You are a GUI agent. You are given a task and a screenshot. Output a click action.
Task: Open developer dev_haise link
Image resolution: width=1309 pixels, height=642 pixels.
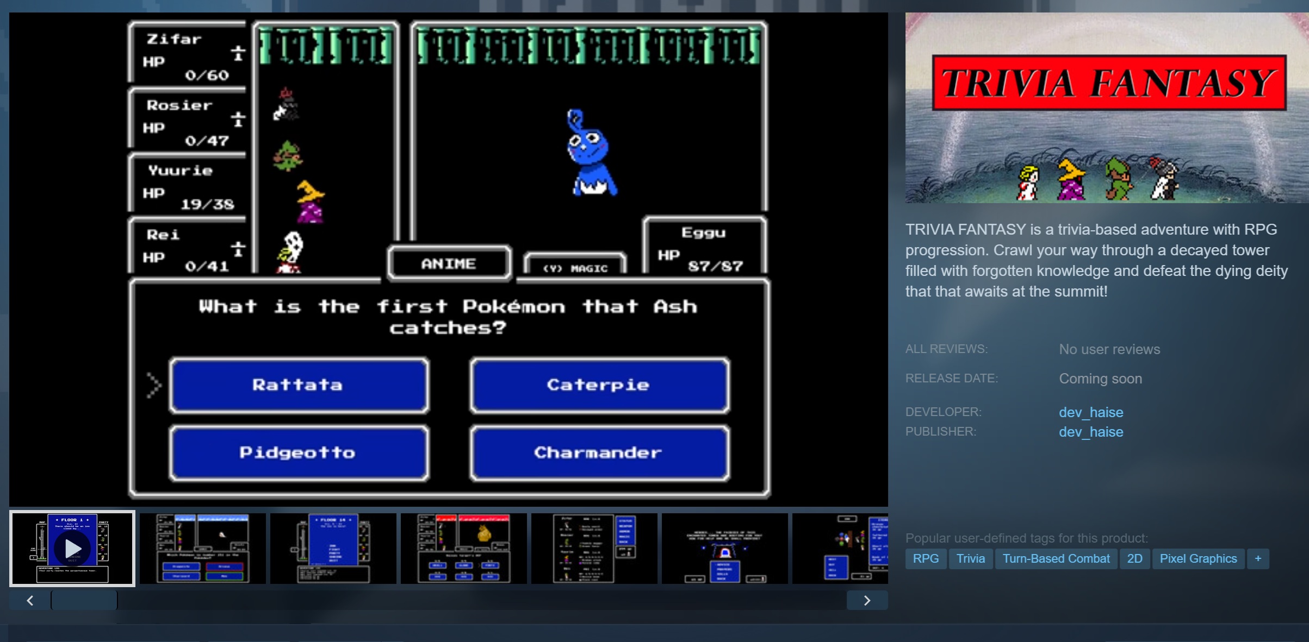[x=1090, y=412]
